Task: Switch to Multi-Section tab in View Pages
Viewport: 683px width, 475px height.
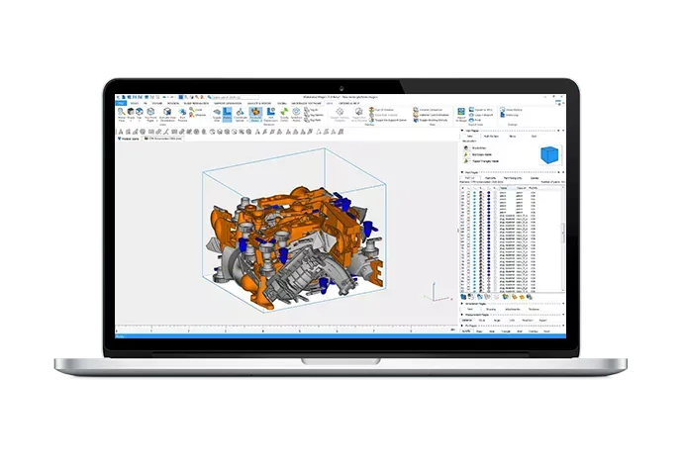Action: click(491, 137)
